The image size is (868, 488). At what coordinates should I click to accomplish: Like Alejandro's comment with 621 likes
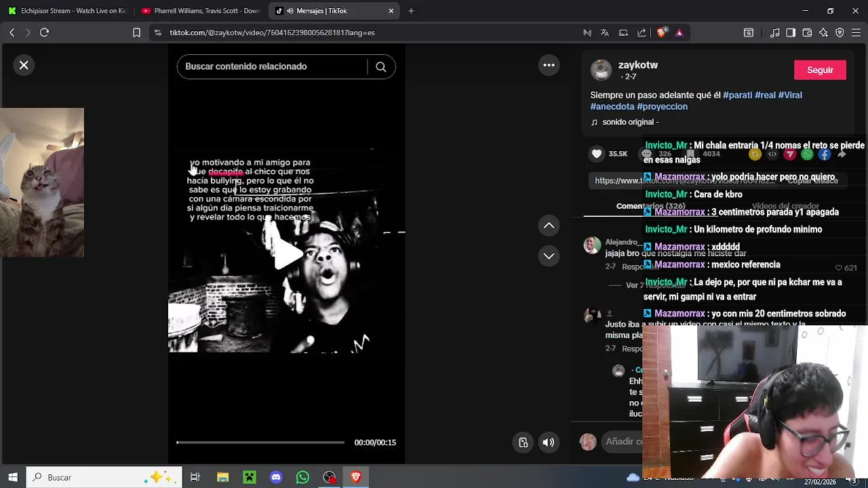click(839, 268)
